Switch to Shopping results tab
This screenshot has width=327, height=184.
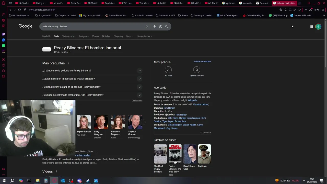point(118,36)
